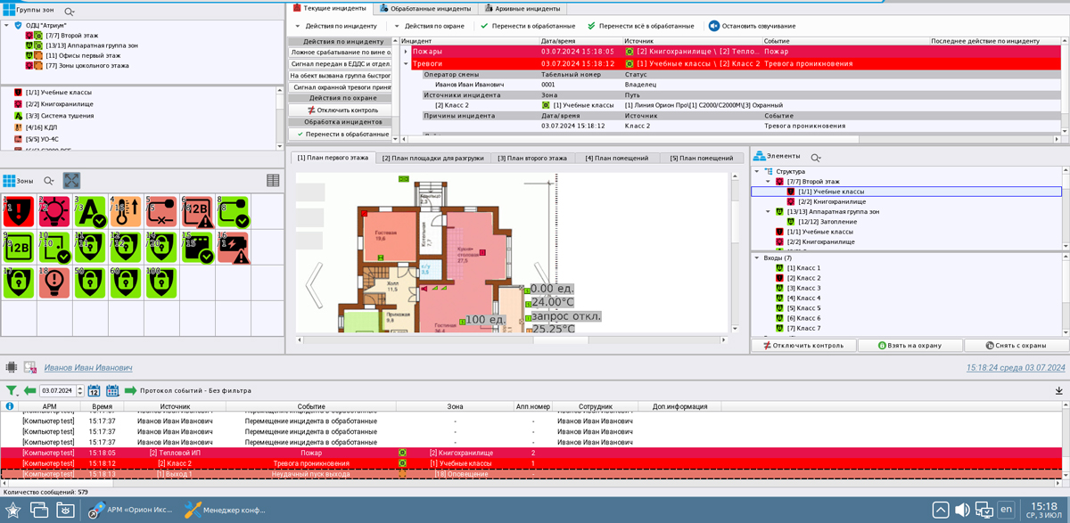
Task: Collapse the 'Тревоги' incident row
Action: pos(406,64)
